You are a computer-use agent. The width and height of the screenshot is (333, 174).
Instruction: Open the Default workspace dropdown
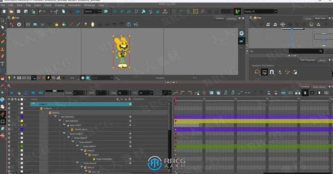click(x=100, y=11)
